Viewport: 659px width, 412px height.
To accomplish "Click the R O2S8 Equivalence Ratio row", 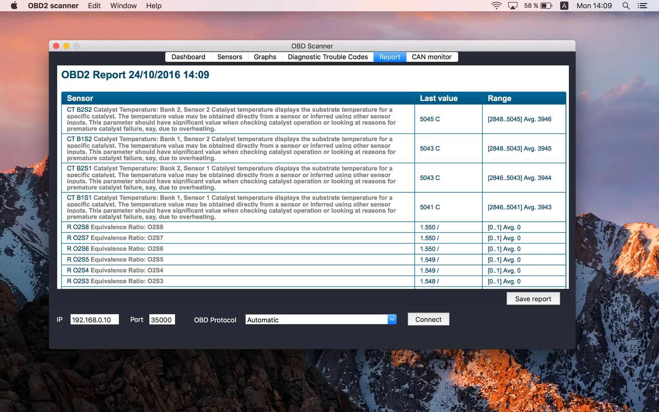I will [x=313, y=227].
